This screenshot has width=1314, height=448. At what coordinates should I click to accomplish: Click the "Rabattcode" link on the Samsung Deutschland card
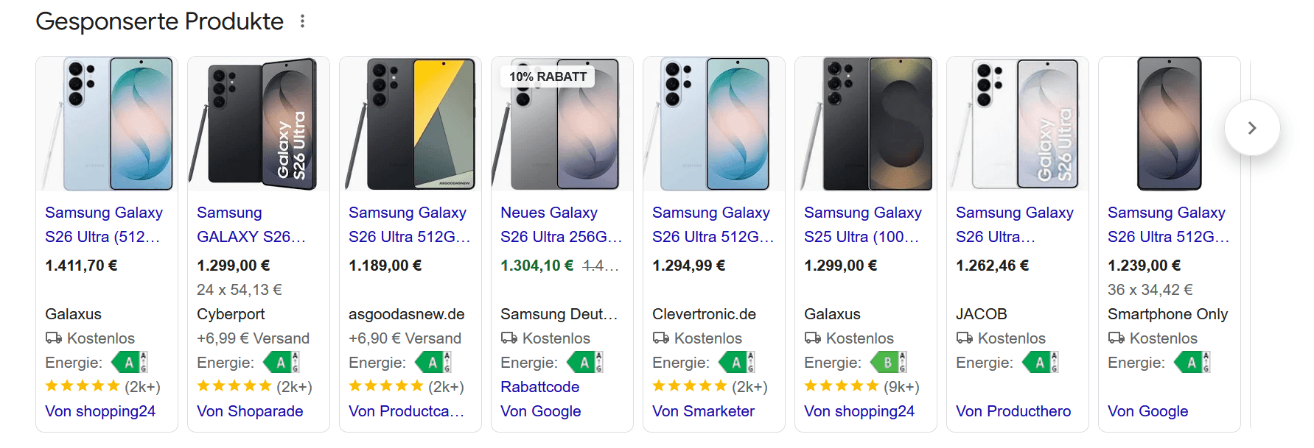click(x=539, y=386)
